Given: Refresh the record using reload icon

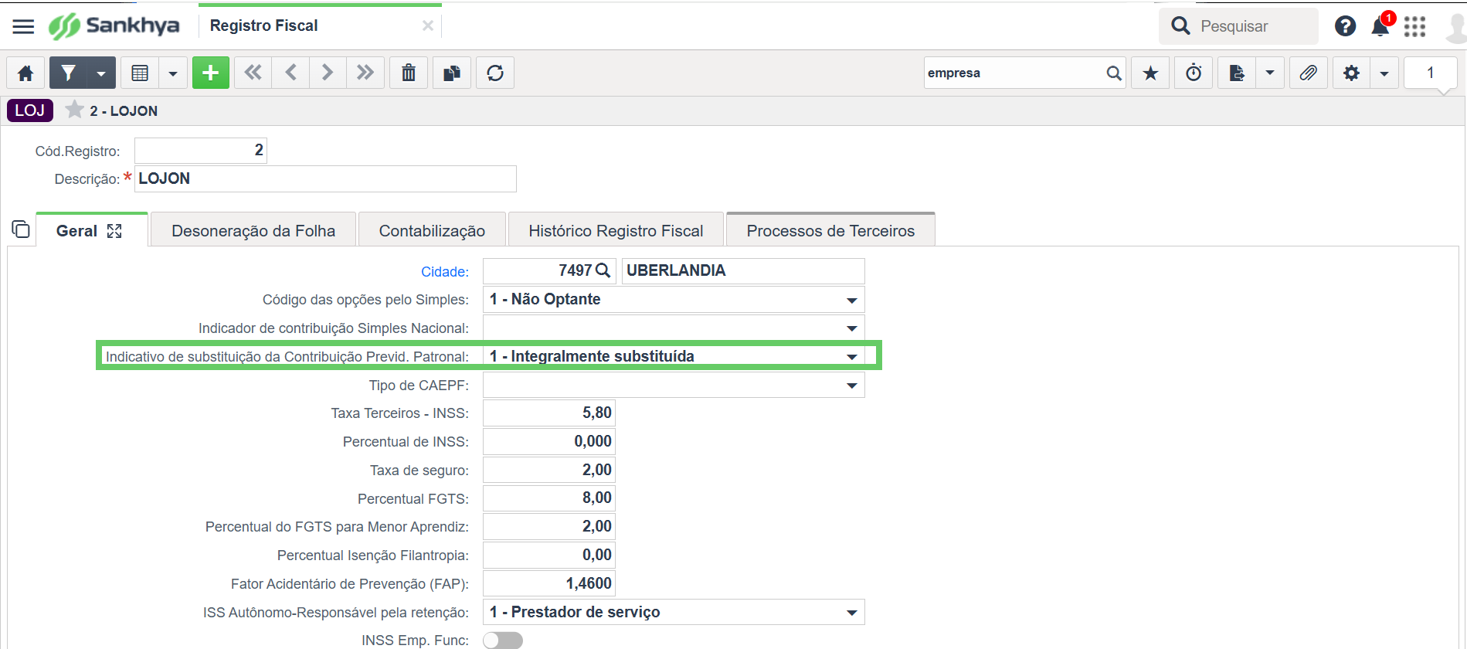Looking at the screenshot, I should pyautogui.click(x=495, y=73).
